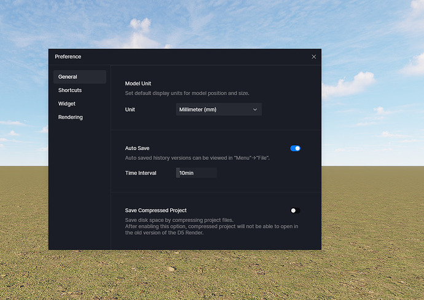The height and width of the screenshot is (300, 424).
Task: Click the Time Interval label
Action: point(141,173)
